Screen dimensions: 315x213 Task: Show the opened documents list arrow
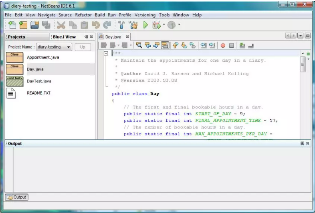pos(300,36)
